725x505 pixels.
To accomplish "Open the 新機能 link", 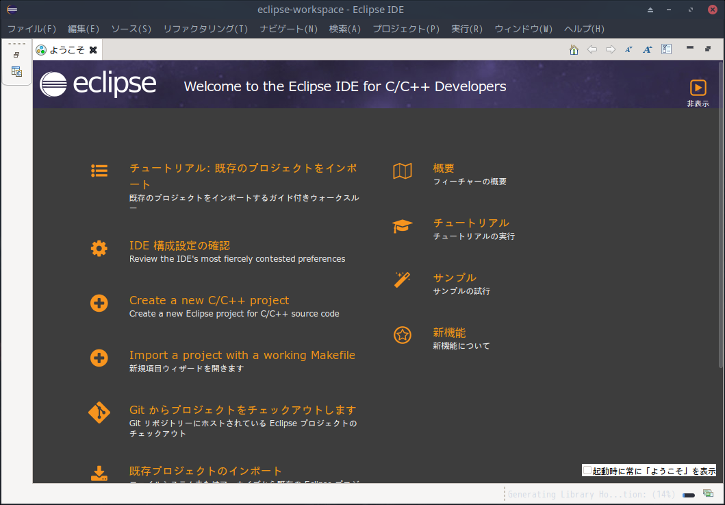I will click(449, 332).
